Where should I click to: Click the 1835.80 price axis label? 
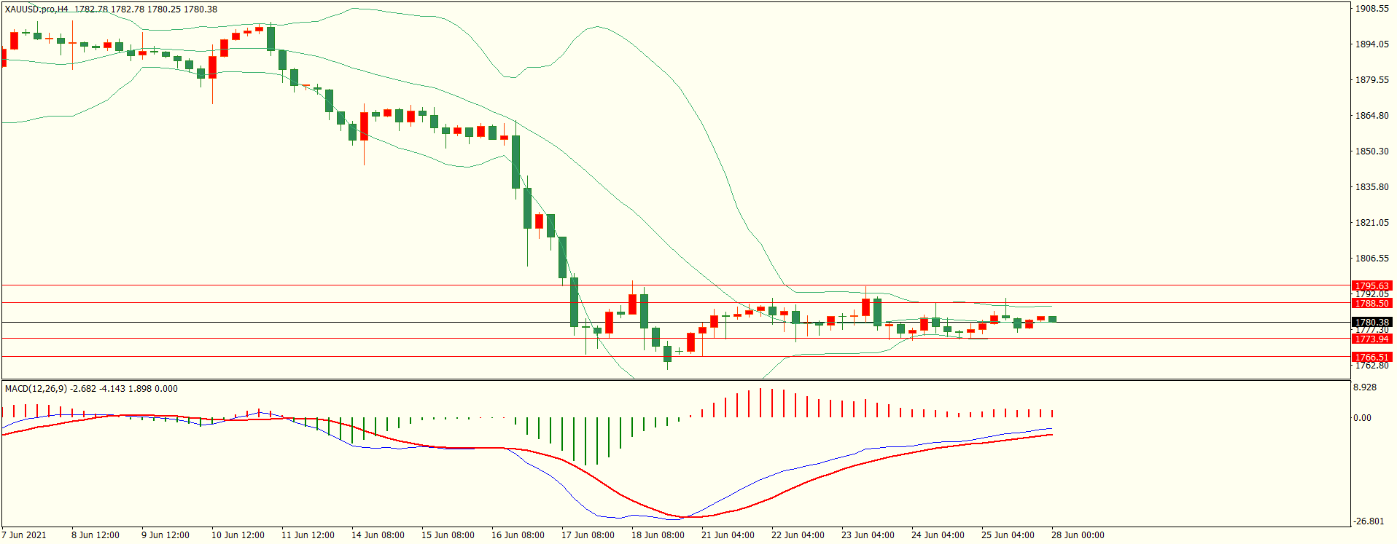(1371, 187)
